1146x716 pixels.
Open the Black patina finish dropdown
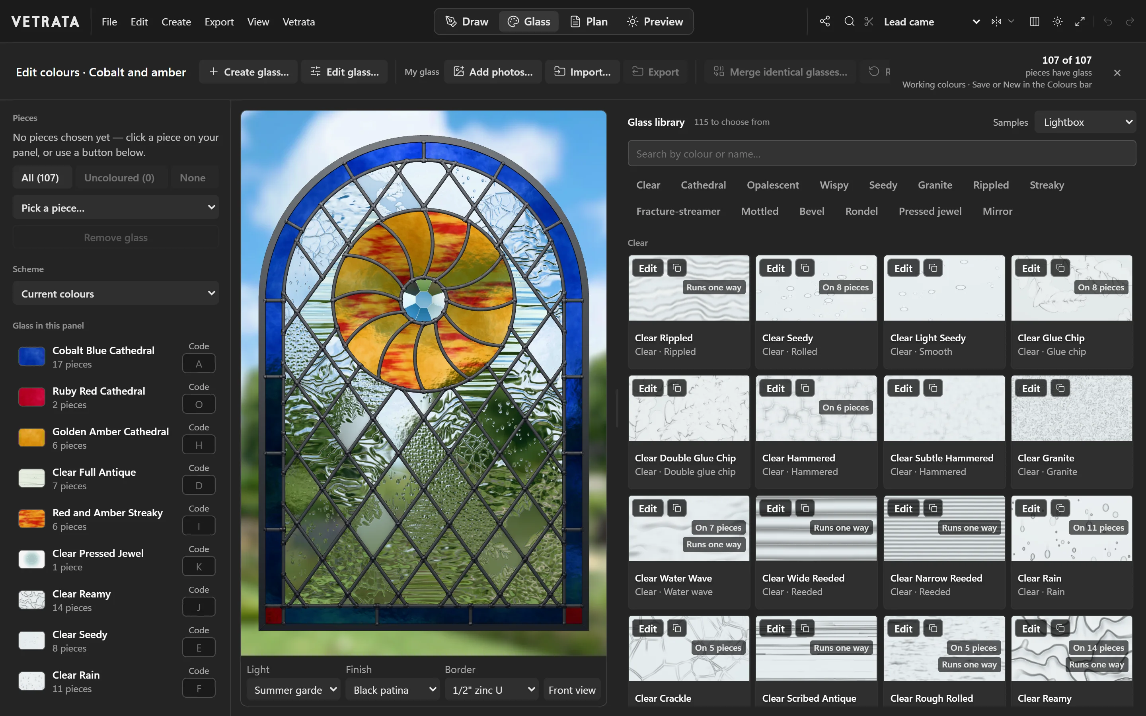coord(393,689)
